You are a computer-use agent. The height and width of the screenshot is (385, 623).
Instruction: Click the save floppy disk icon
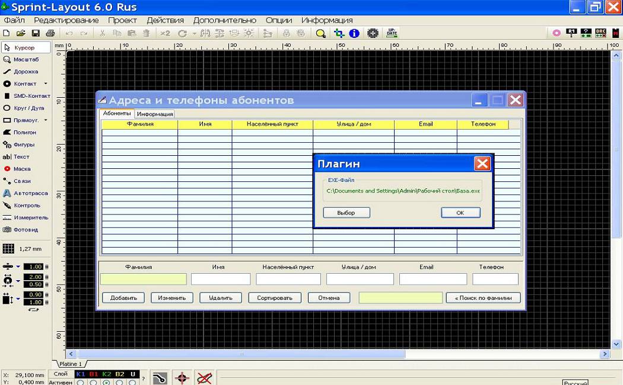point(36,33)
